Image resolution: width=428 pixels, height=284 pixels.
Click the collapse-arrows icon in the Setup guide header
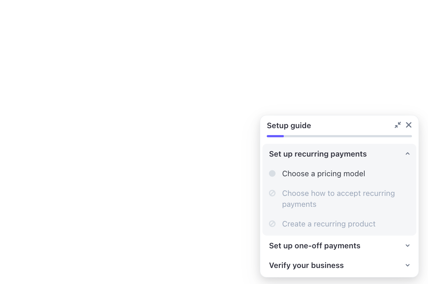pyautogui.click(x=398, y=125)
